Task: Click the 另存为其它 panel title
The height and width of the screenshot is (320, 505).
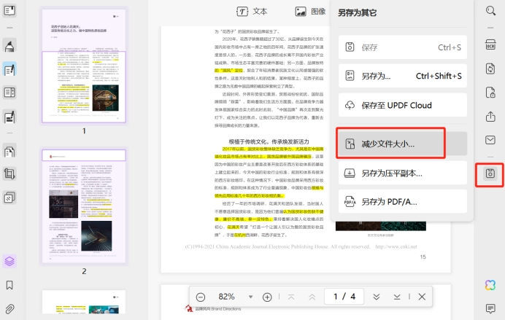Action: 357,13
